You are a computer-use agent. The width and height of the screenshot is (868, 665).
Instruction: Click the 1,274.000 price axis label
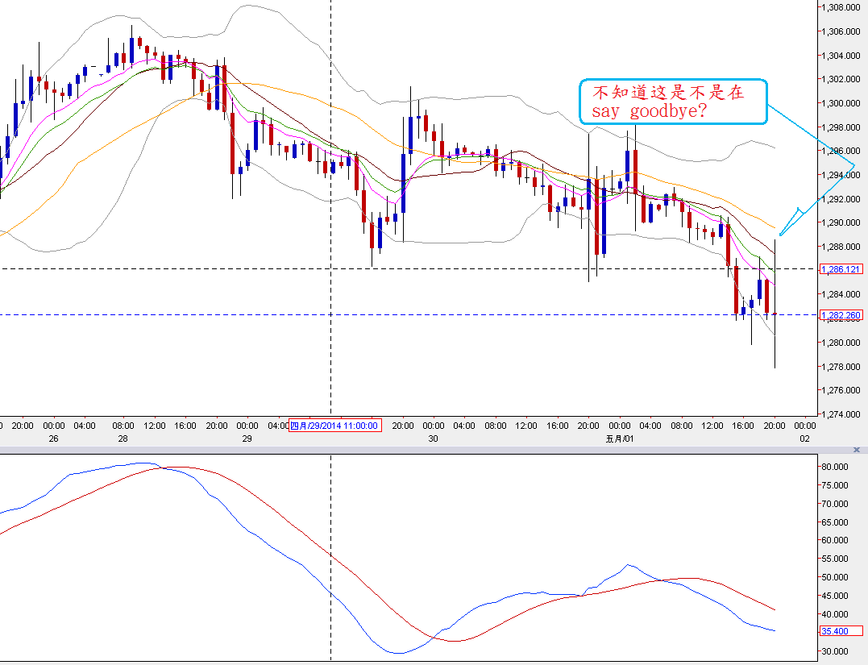841,414
